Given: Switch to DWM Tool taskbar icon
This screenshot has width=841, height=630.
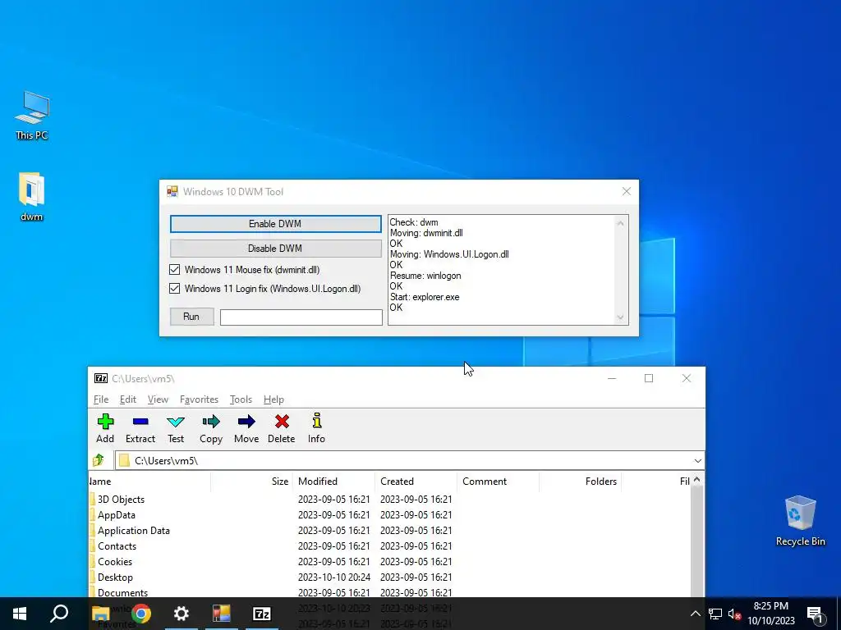Looking at the screenshot, I should tap(222, 614).
